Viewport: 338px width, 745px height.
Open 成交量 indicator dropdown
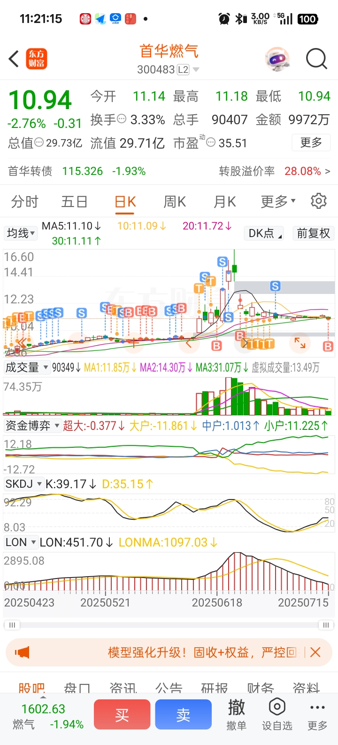[27, 367]
